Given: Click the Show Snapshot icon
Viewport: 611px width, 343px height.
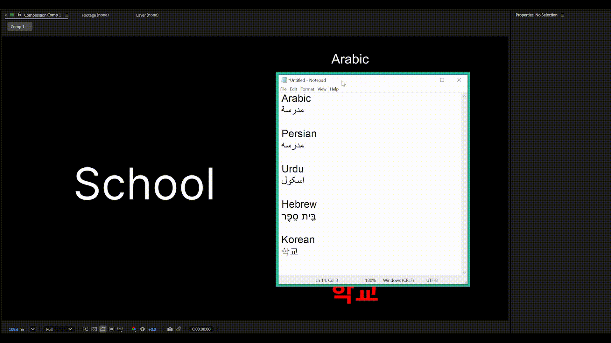Looking at the screenshot, I should (x=179, y=329).
